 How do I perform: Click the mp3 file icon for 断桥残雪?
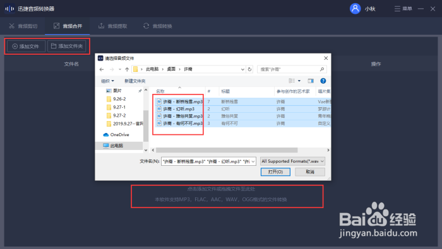[x=159, y=101]
